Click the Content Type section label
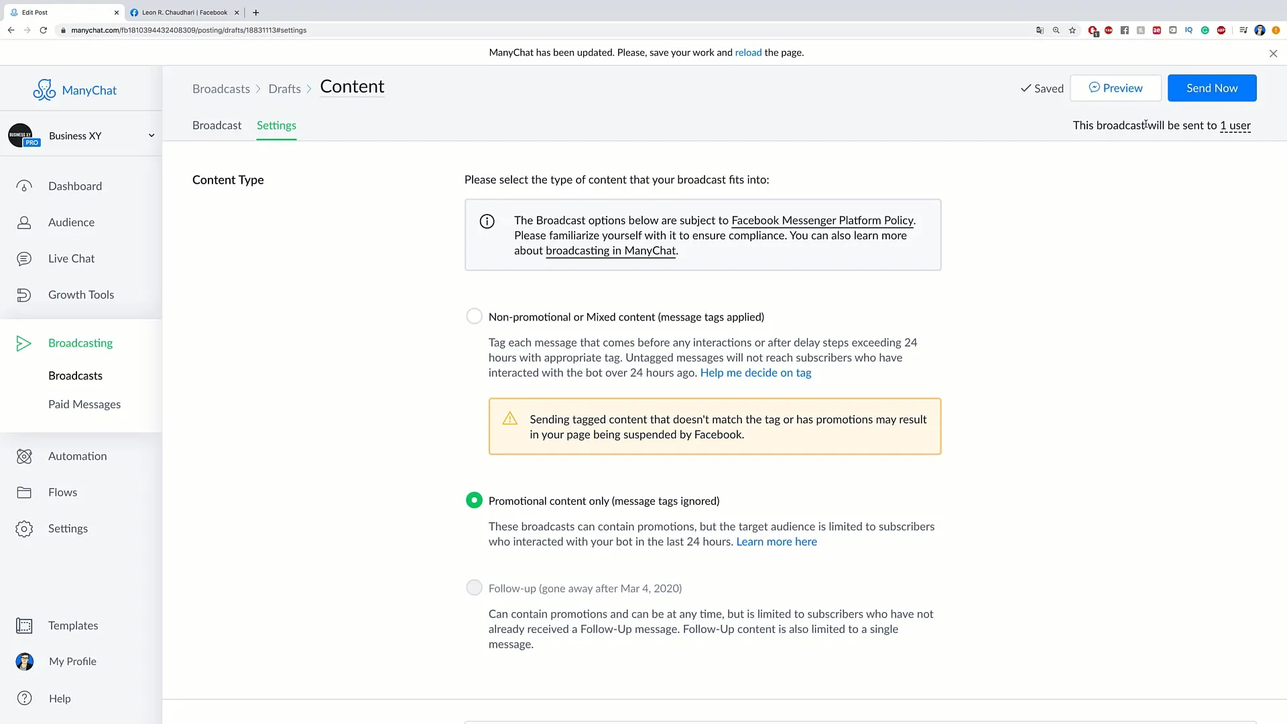Screen dimensions: 1287x724 pyautogui.click(x=228, y=180)
